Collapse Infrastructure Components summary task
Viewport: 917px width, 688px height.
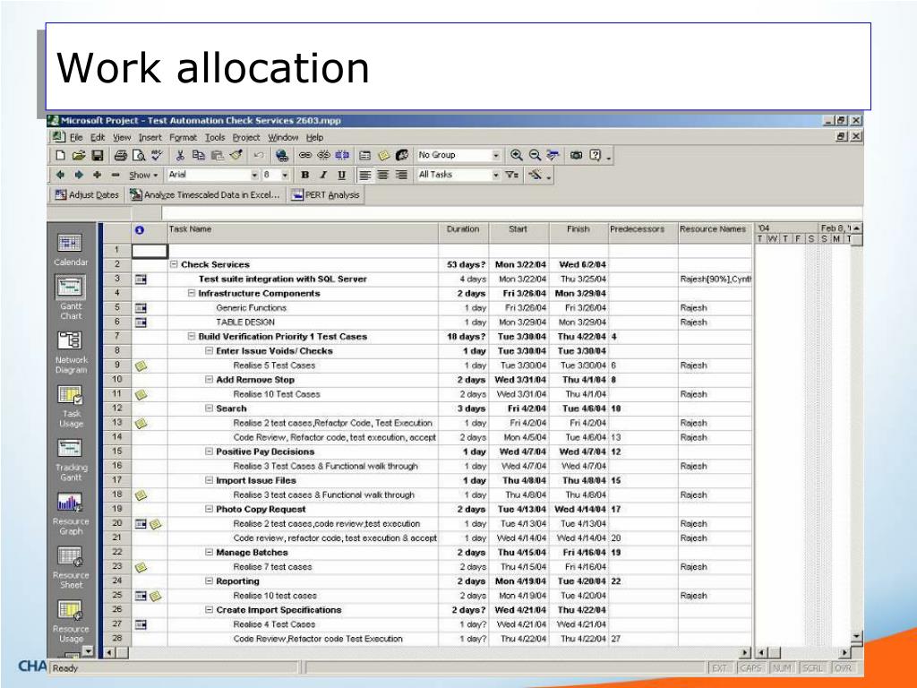click(x=192, y=293)
